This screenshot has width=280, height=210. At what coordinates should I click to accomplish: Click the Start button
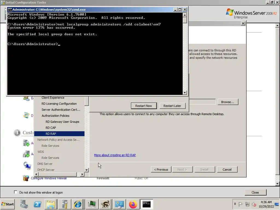point(7,204)
